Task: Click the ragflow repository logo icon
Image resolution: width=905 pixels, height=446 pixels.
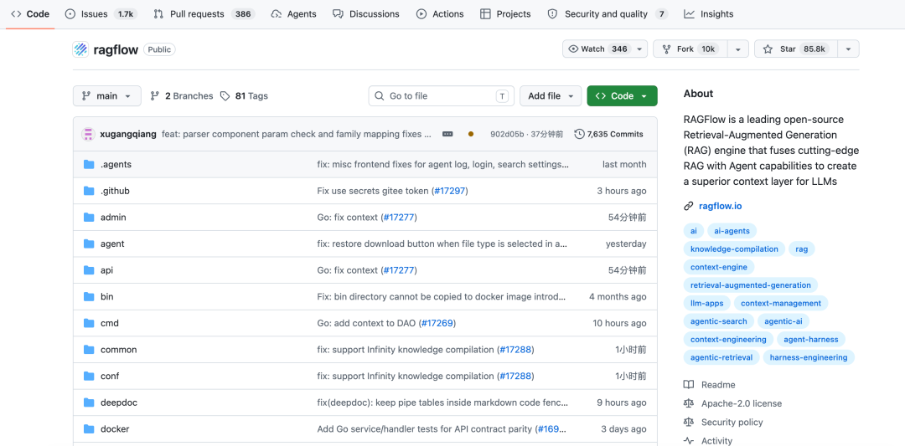Action: pos(80,49)
